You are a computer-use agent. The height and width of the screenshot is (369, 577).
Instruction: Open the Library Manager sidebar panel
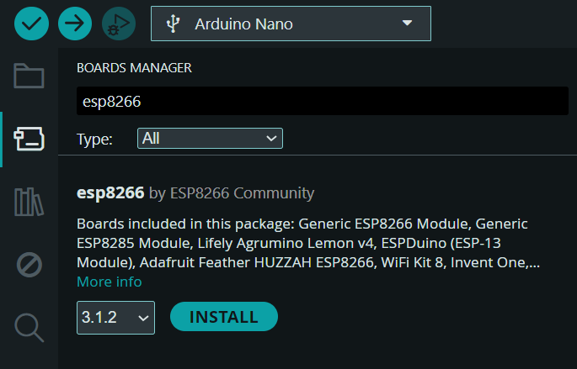coord(29,202)
